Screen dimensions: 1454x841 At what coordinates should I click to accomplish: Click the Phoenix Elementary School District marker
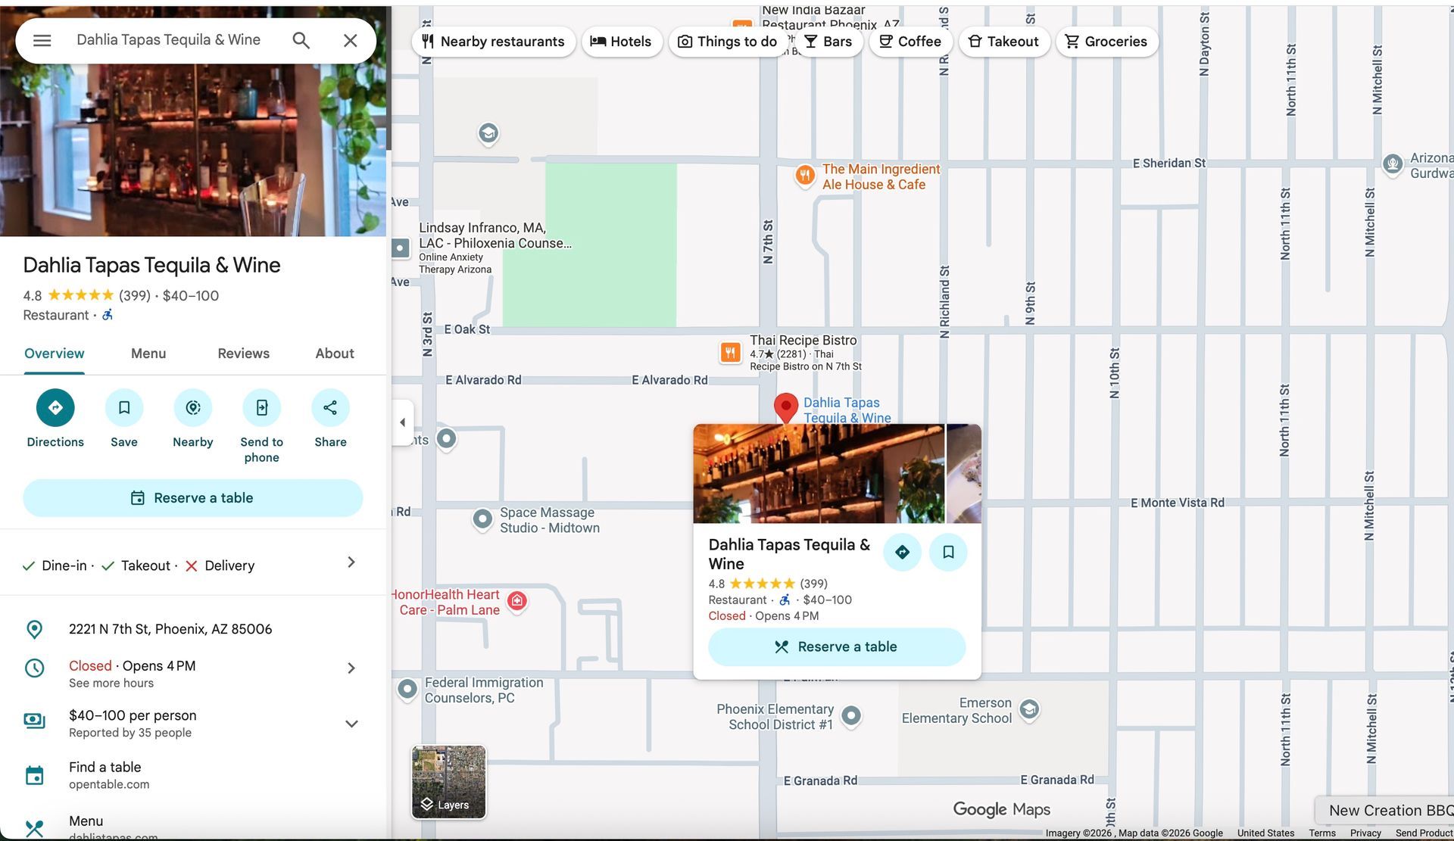(851, 716)
